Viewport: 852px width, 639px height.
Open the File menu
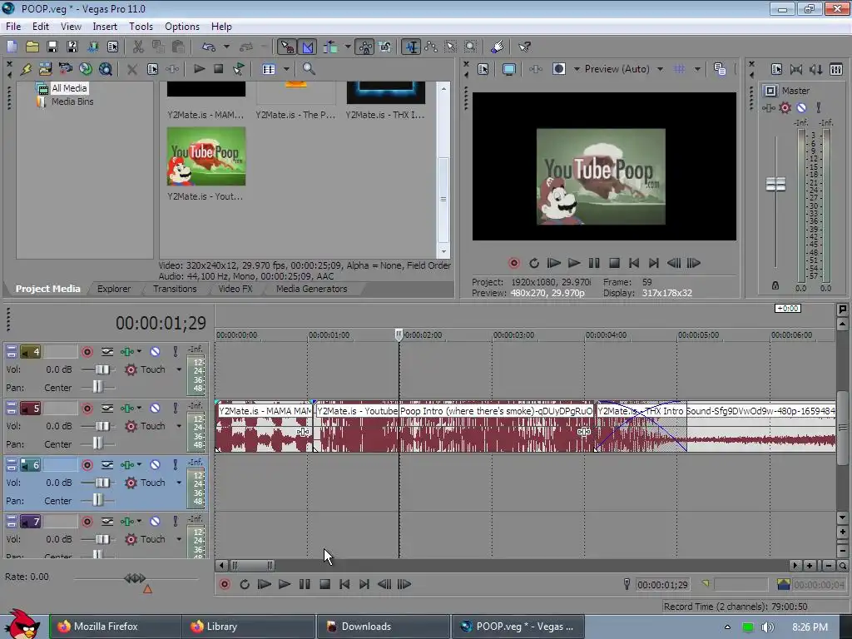[x=13, y=26]
